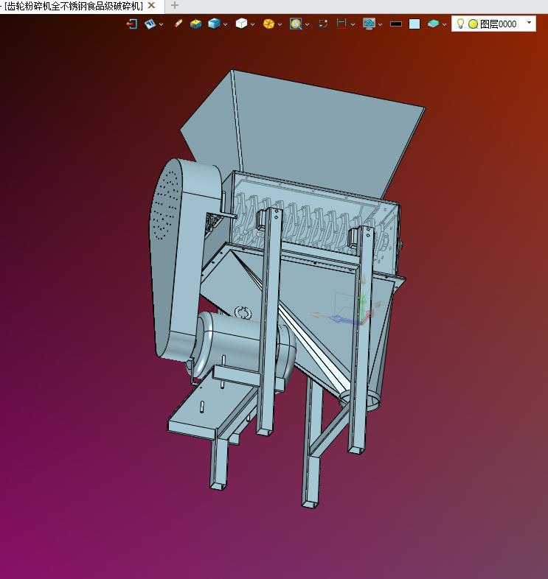Expand dropdown arrow beside blue shaded cube
This screenshot has height=579, width=548.
tap(225, 24)
